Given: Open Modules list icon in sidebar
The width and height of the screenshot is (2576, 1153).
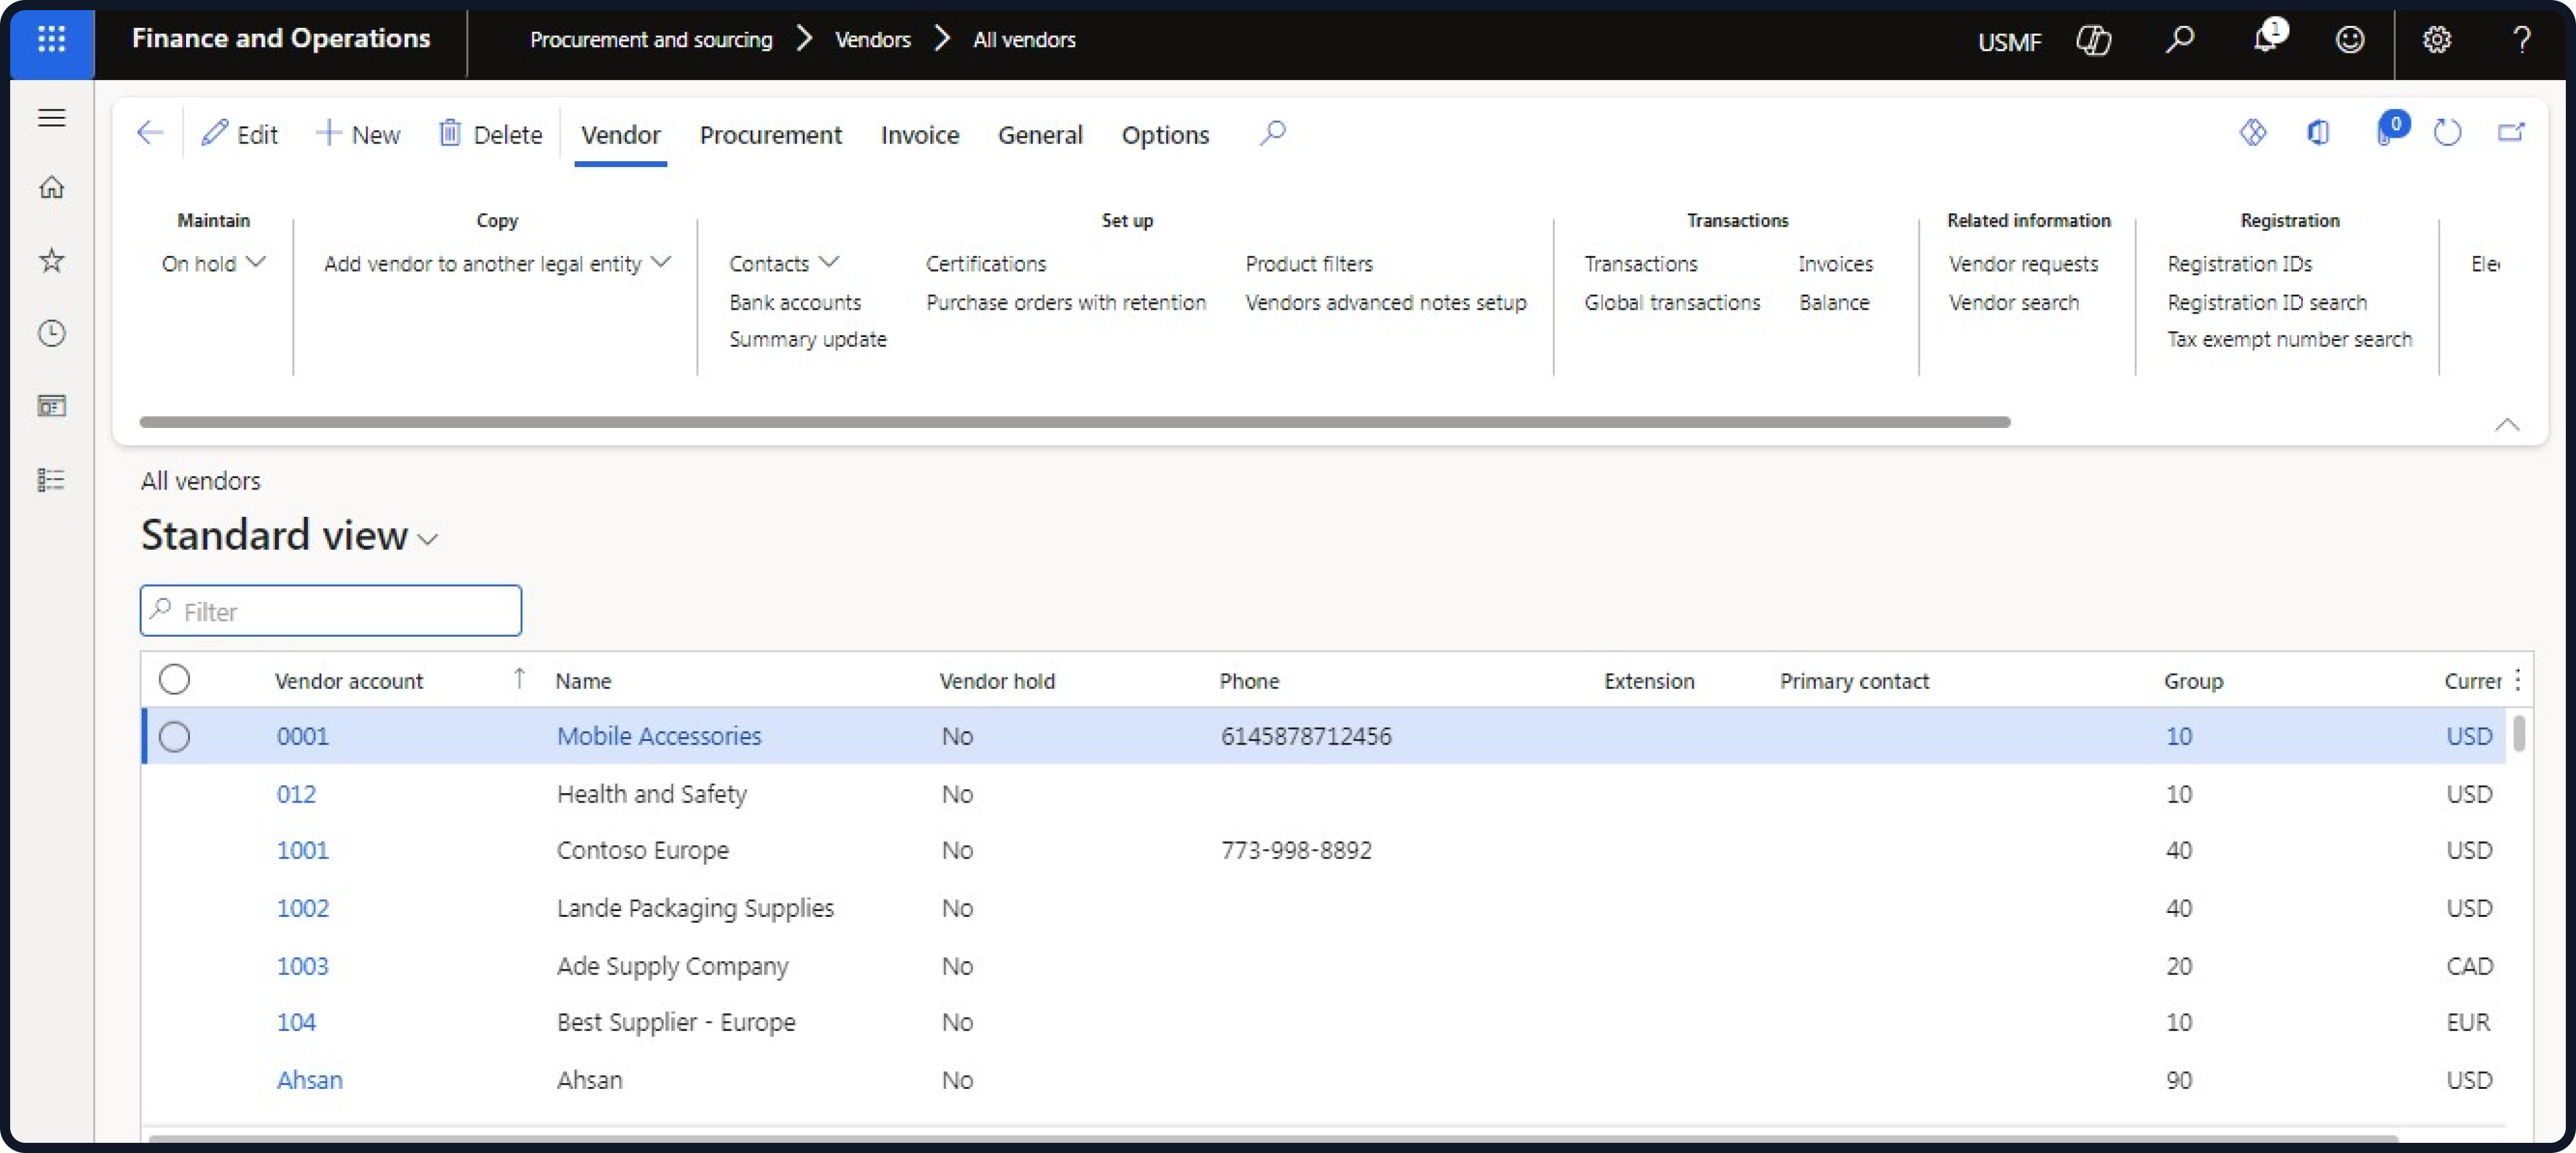Looking at the screenshot, I should point(51,479).
